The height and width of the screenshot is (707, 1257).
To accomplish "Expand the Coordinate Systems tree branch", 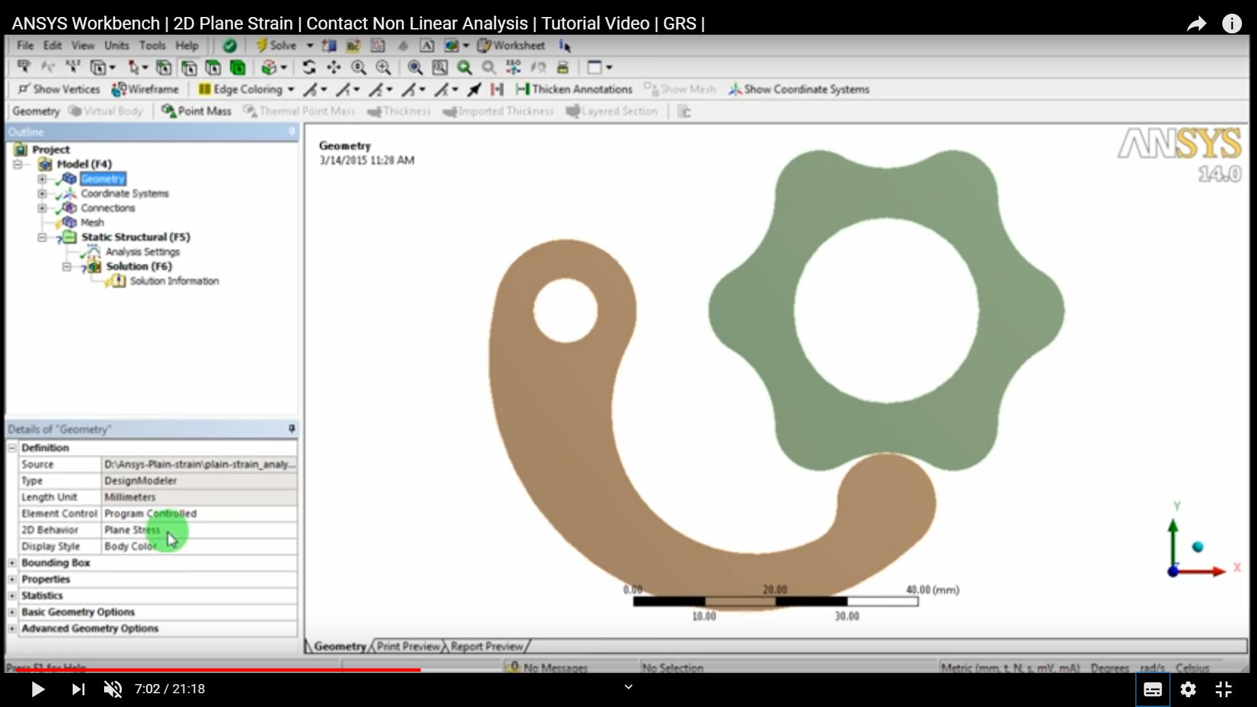I will pos(41,193).
